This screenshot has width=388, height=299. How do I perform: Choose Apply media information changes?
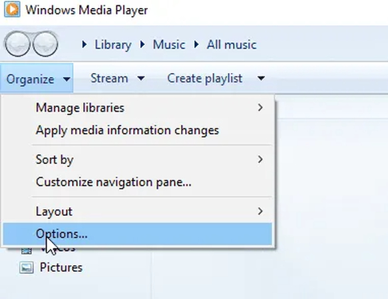coord(137,130)
